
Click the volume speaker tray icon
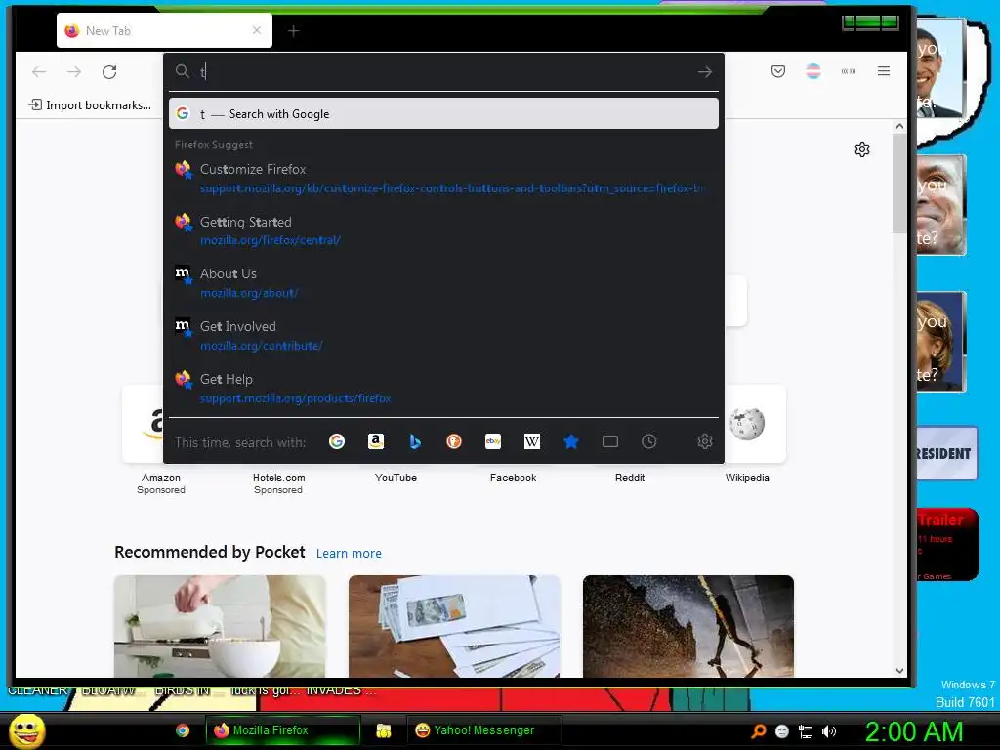pos(829,731)
